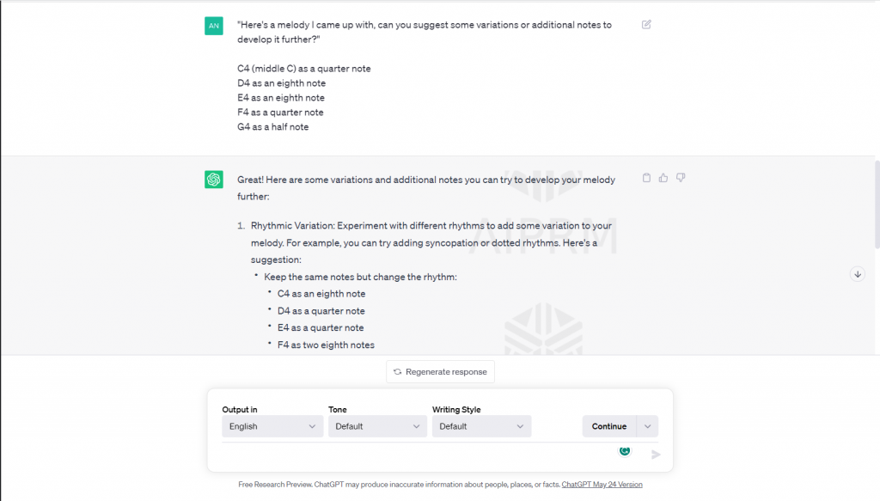
Task: Click the AN user avatar
Action: click(x=214, y=26)
